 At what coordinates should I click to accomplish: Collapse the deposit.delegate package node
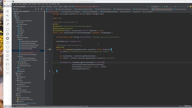pyautogui.click(x=17, y=37)
